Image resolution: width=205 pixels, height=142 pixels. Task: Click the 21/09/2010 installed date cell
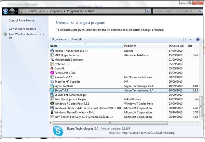(176, 60)
